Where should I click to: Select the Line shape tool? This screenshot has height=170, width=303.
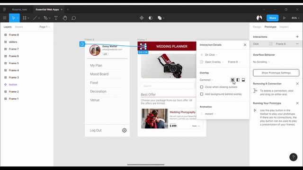[x=35, y=18]
